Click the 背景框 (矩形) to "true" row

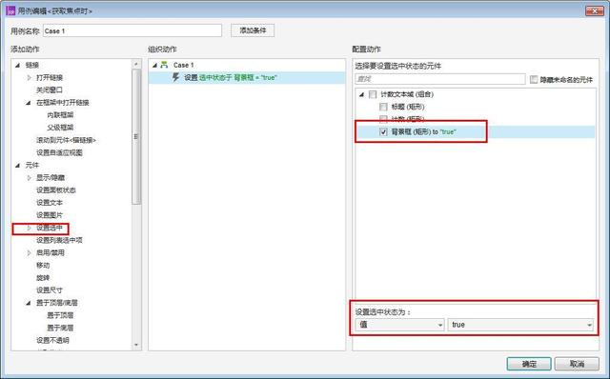[x=476, y=131]
